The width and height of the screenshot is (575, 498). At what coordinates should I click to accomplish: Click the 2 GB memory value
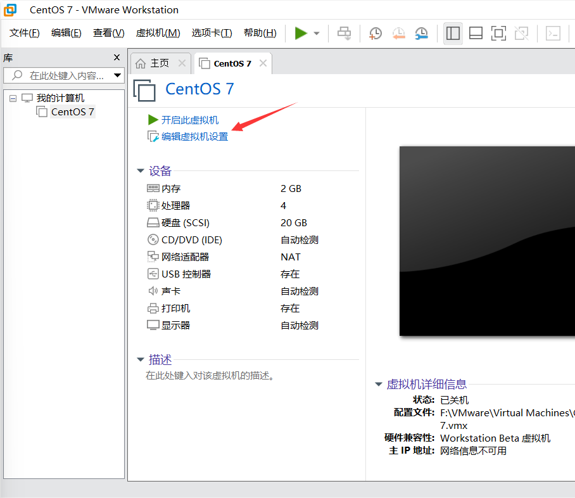(291, 189)
